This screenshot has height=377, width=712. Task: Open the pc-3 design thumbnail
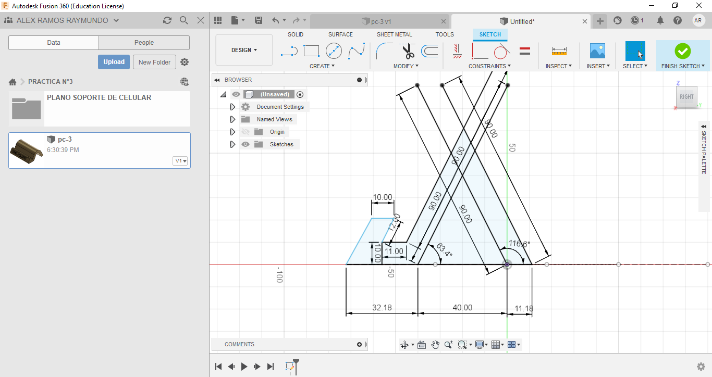pyautogui.click(x=27, y=150)
